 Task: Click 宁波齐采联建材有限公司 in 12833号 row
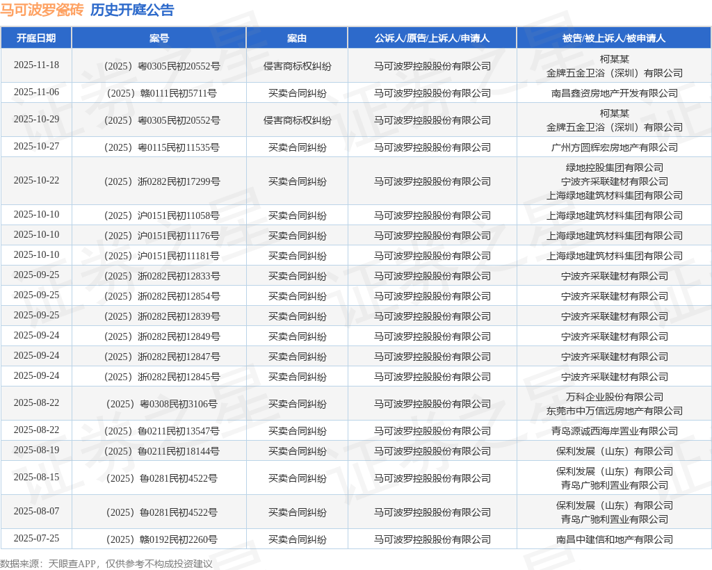click(615, 276)
